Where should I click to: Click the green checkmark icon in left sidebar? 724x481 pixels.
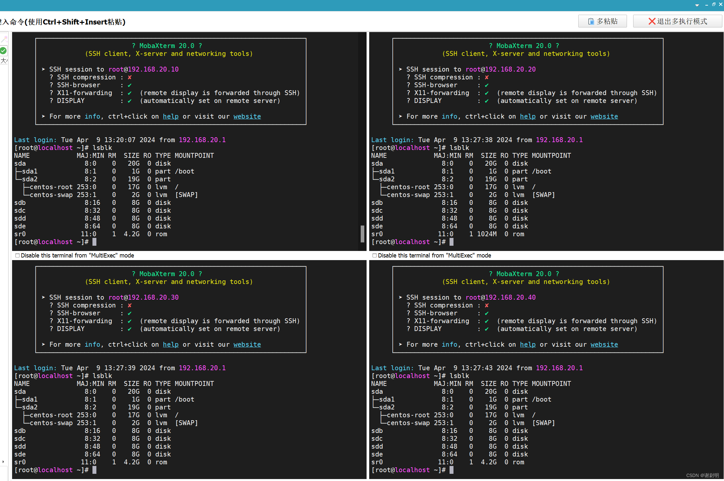pyautogui.click(x=3, y=51)
